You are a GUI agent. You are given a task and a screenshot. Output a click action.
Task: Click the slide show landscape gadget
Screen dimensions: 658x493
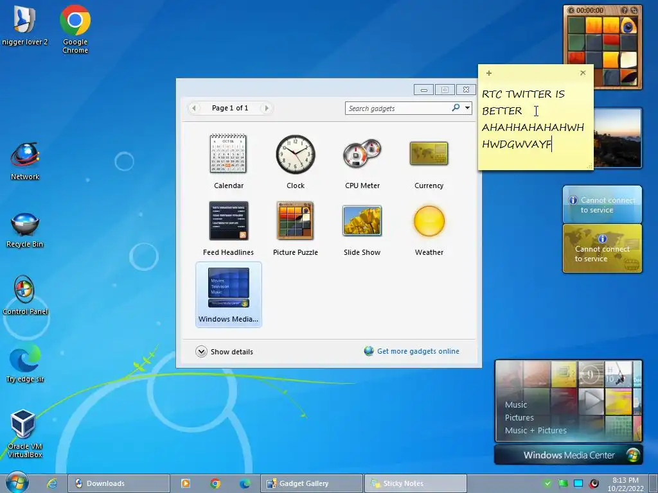pyautogui.click(x=618, y=137)
